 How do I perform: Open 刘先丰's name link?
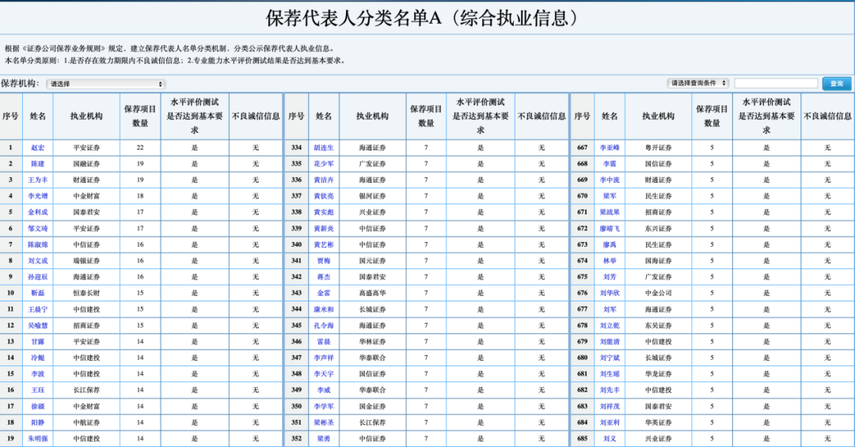pos(610,390)
